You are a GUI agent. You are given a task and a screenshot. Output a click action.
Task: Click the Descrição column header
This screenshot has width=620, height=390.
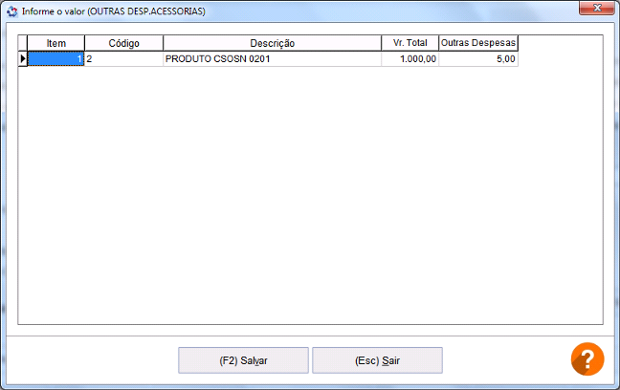272,43
